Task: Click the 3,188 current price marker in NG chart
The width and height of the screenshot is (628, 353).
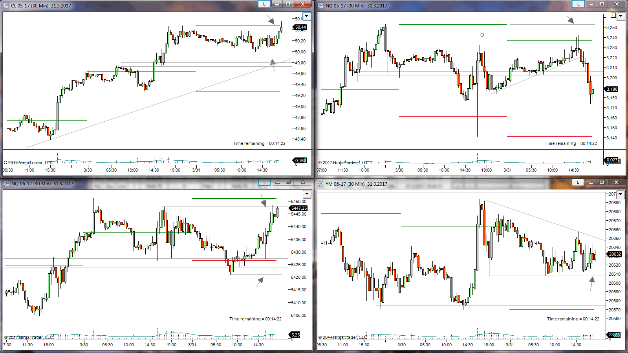Action: (612, 89)
